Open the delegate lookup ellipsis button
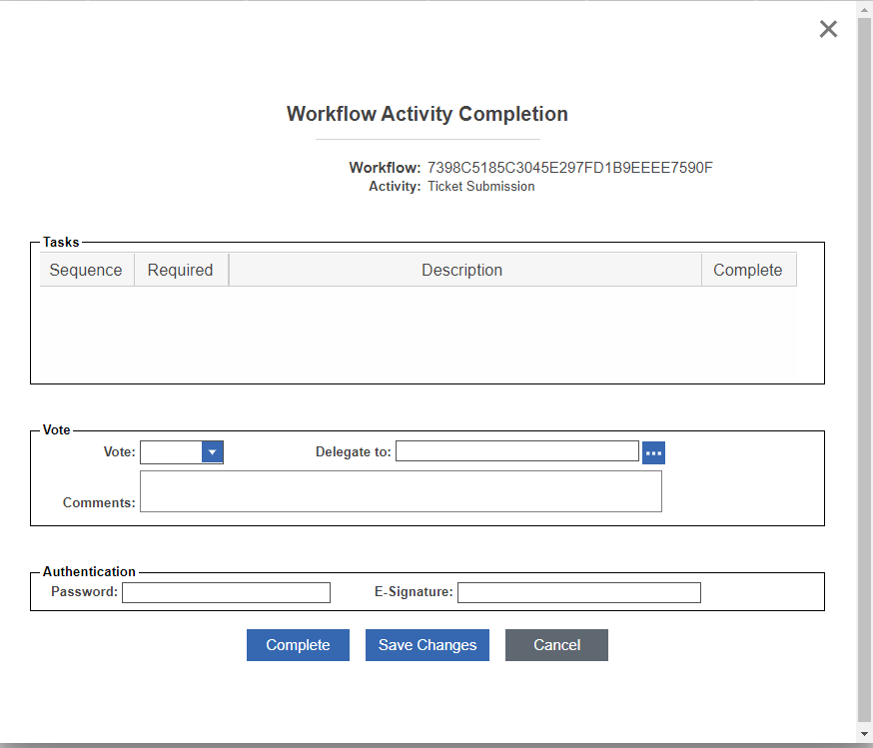Screen dimensions: 873x748 pyautogui.click(x=653, y=452)
